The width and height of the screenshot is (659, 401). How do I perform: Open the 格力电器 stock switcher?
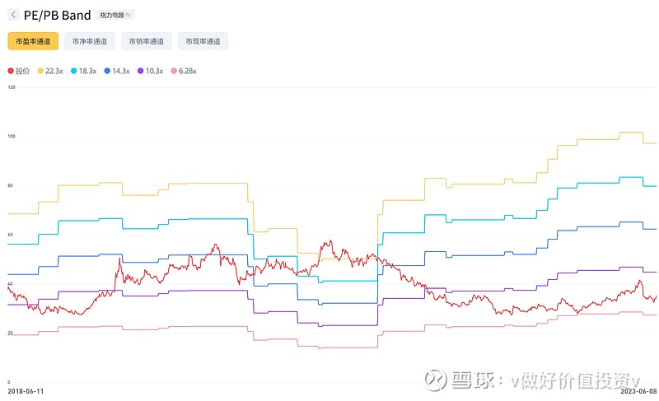115,15
